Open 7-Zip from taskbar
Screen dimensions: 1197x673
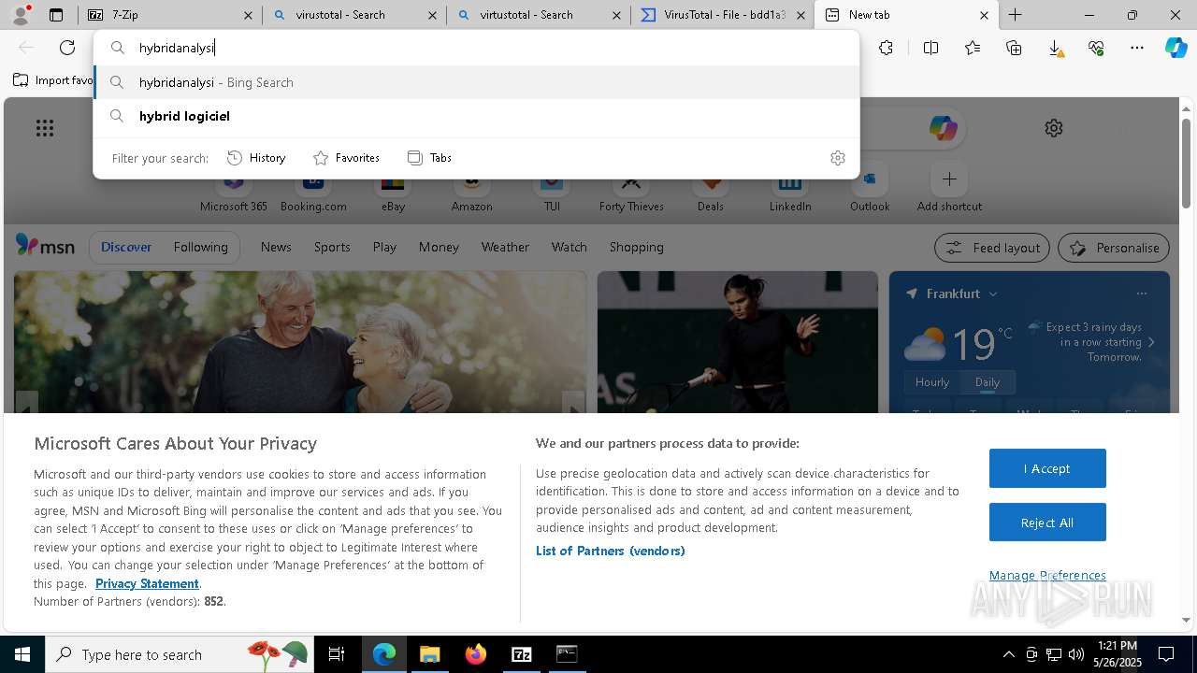click(521, 654)
